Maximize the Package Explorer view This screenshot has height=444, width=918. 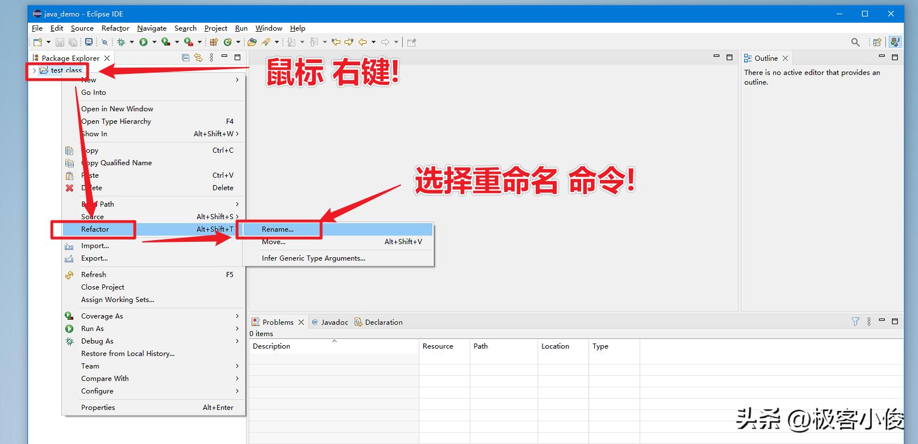click(x=237, y=57)
